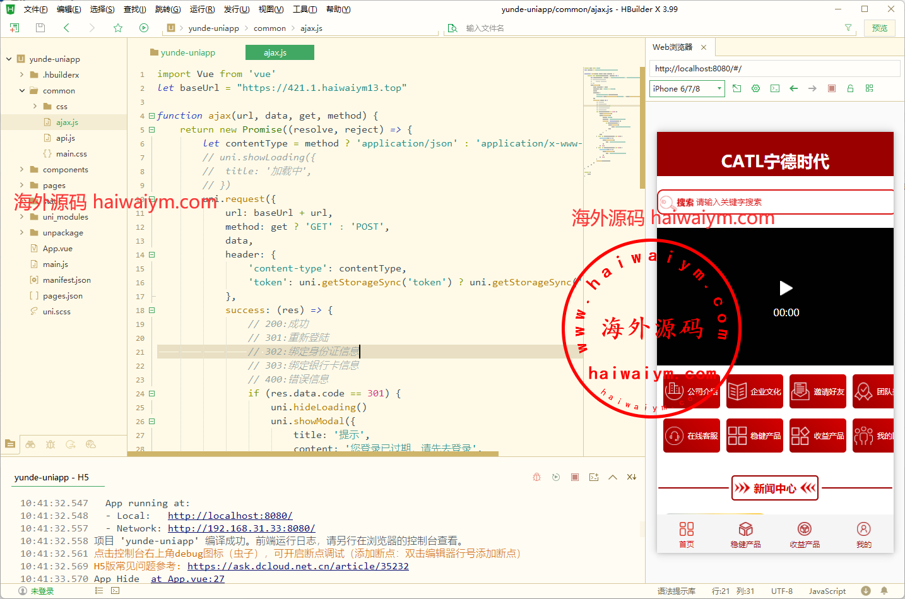Image resolution: width=905 pixels, height=599 pixels.
Task: Stop the running console with red square
Action: [575, 477]
